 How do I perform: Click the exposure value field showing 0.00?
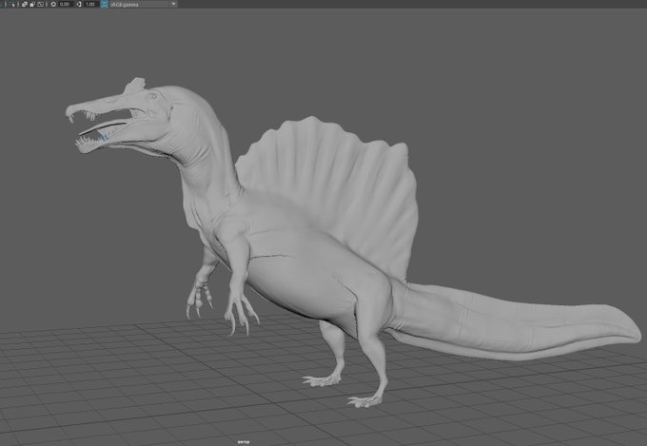click(65, 4)
